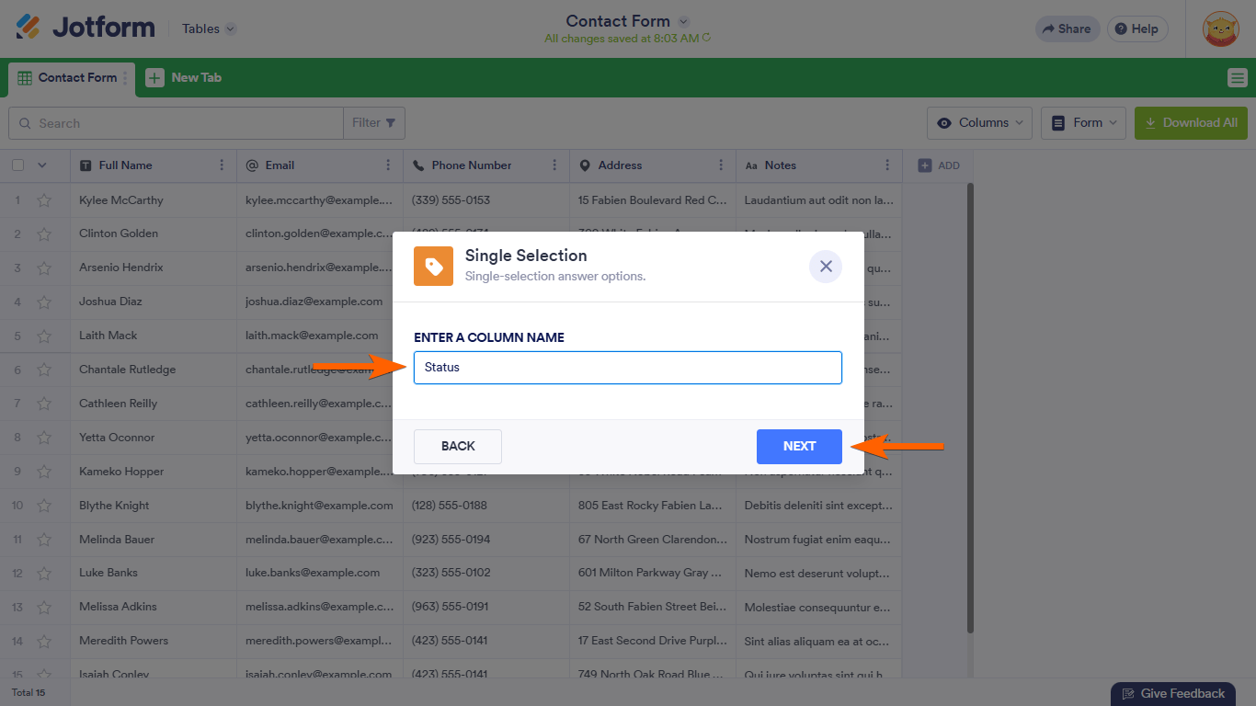The width and height of the screenshot is (1256, 706).
Task: Open the Help menu
Action: (x=1137, y=28)
